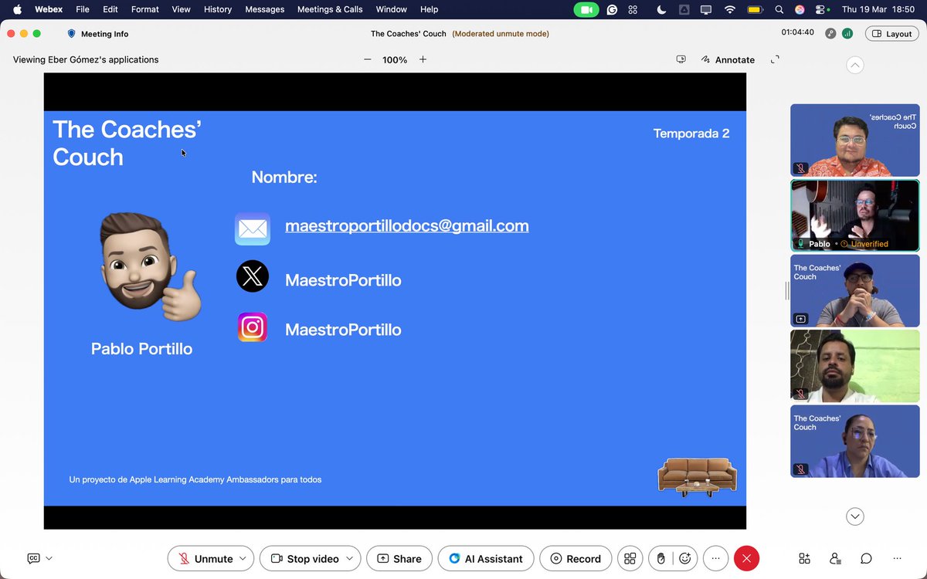
Task: Open the shared screen control icon left of Annotate
Action: click(x=681, y=59)
